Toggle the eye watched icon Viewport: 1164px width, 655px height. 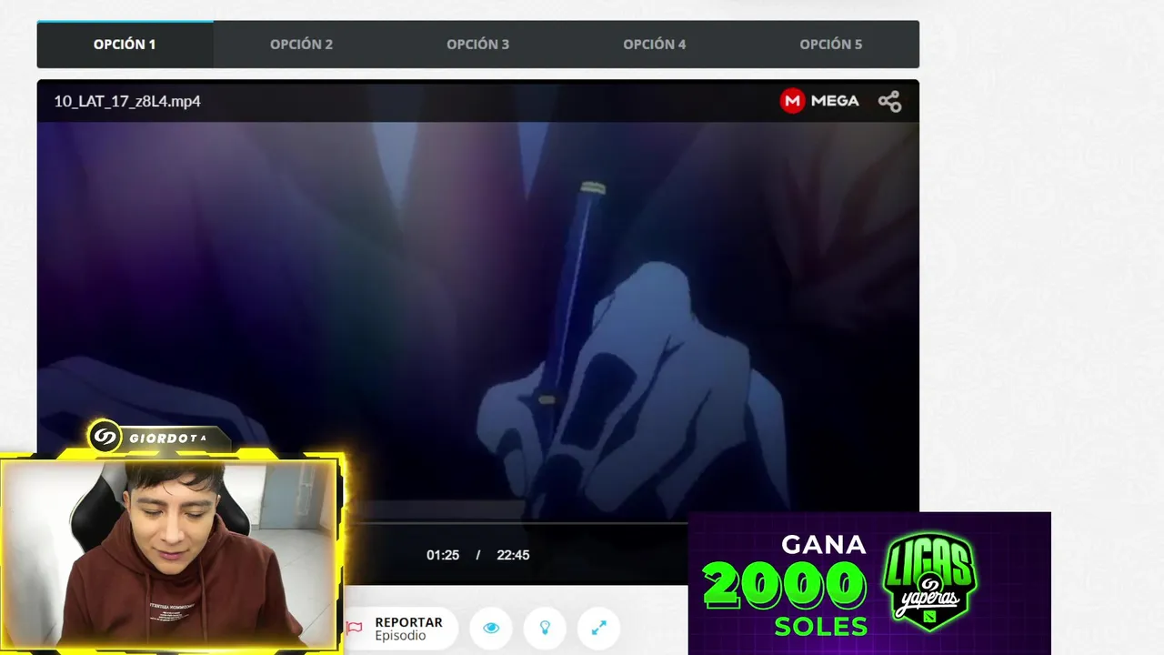click(491, 628)
